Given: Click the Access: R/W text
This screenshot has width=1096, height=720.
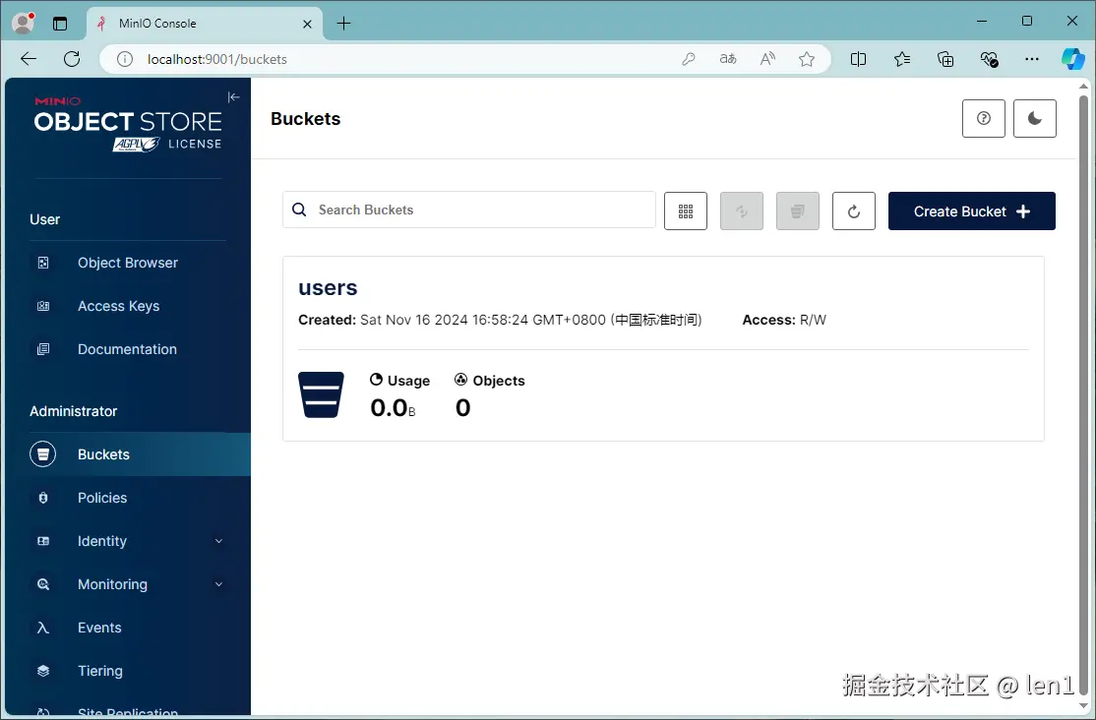Looking at the screenshot, I should coord(784,320).
